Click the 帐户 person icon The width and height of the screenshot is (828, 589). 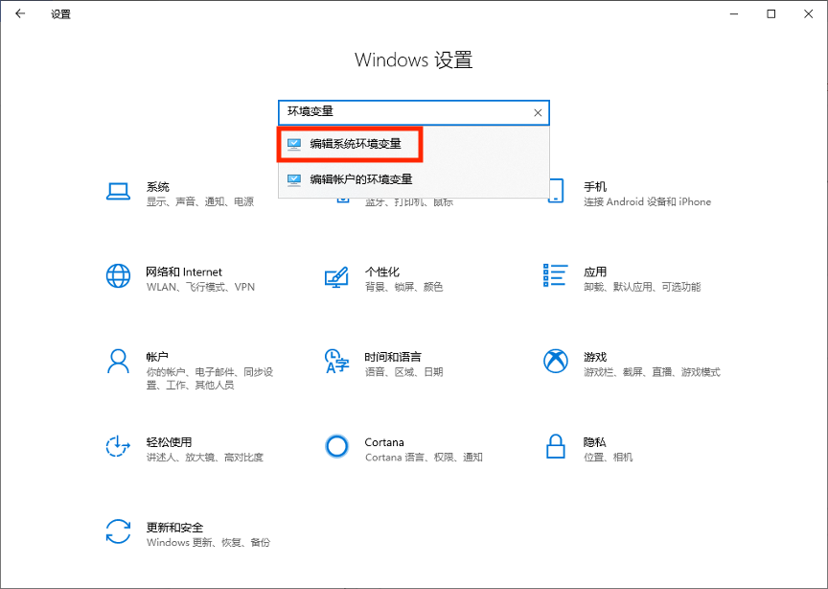[118, 362]
